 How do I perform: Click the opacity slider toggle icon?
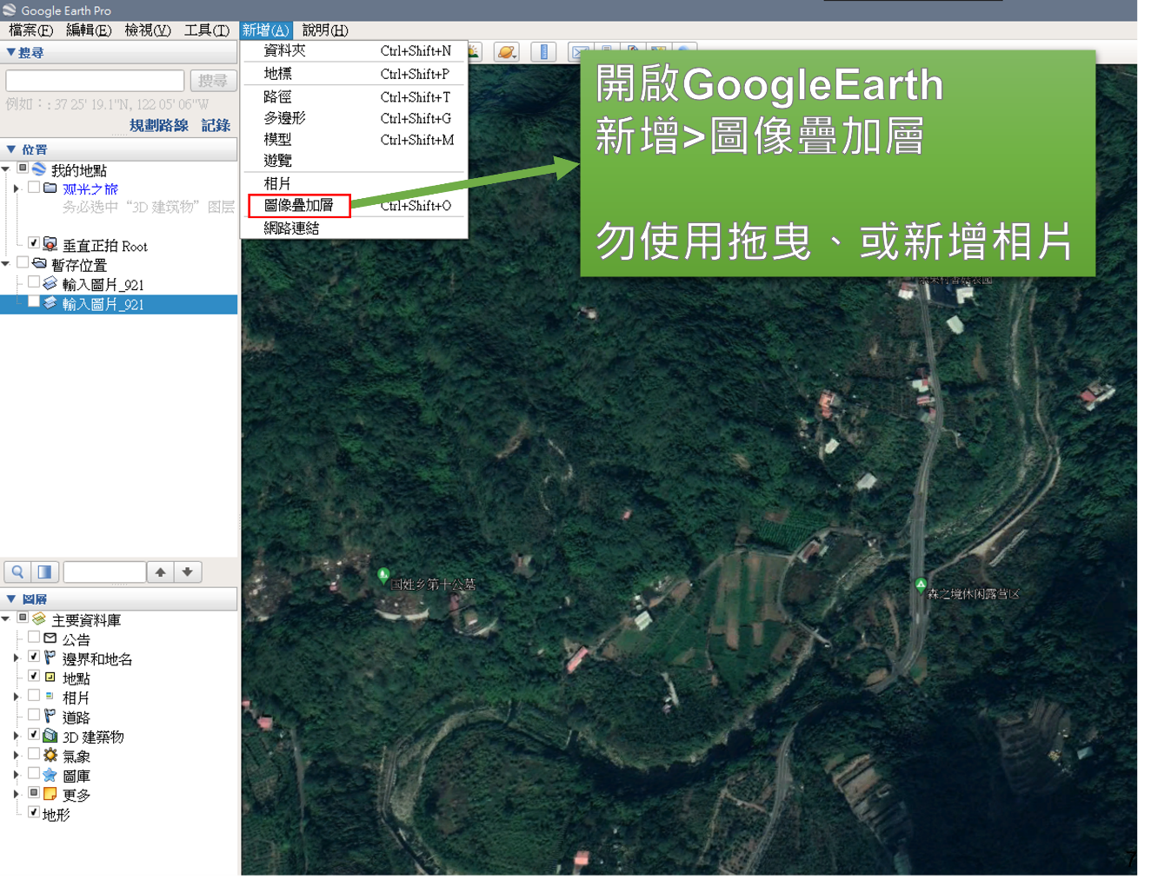coord(44,572)
